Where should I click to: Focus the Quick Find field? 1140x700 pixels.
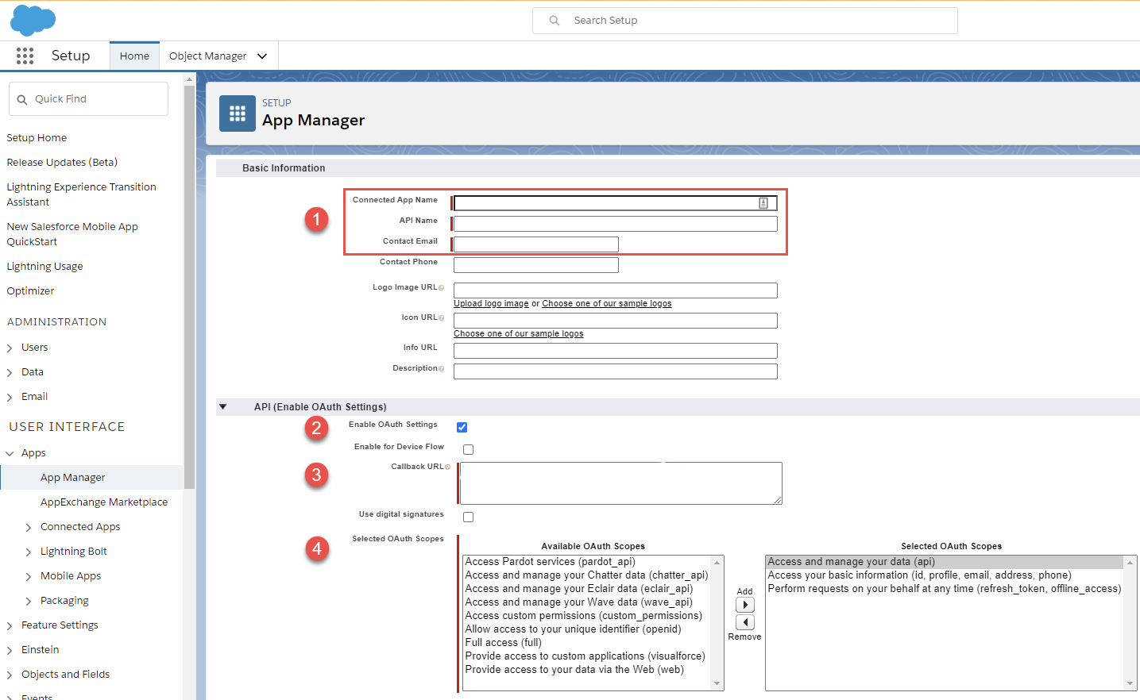click(88, 99)
